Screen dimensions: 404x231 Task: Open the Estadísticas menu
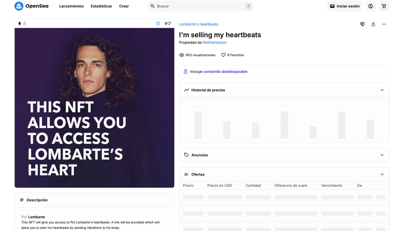point(101,6)
